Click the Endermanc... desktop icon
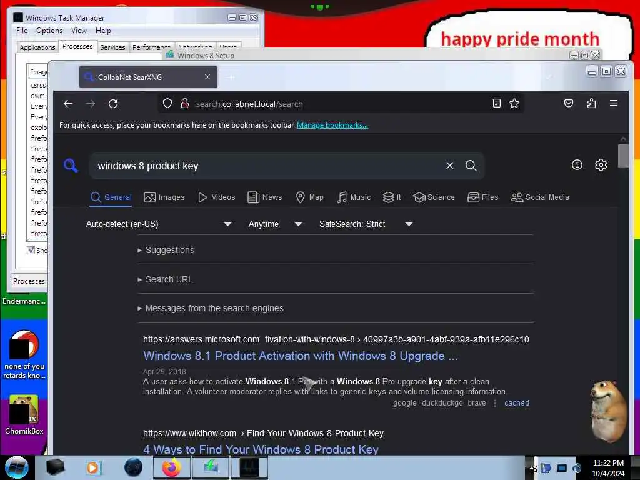Screen dimensions: 640x480 (24, 301)
